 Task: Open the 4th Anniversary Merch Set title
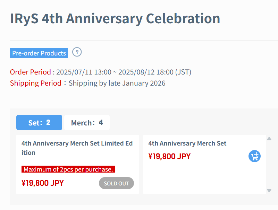pyautogui.click(x=187, y=143)
